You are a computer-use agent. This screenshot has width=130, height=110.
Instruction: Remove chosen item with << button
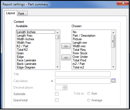coord(66,58)
